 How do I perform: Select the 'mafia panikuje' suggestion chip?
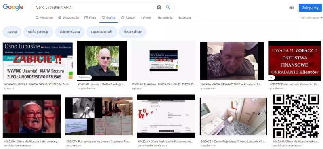click(x=38, y=32)
